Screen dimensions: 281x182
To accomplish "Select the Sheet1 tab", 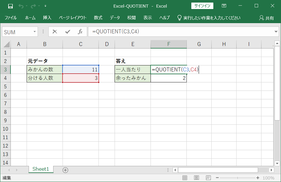I will (x=41, y=169).
